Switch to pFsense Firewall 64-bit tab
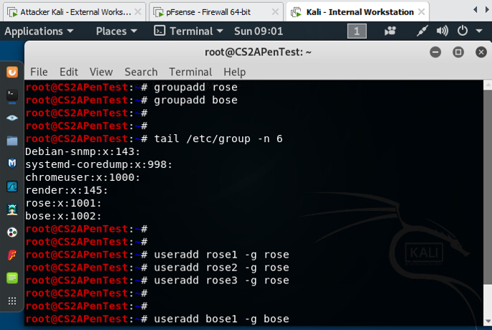The width and height of the screenshot is (492, 330). click(215, 11)
